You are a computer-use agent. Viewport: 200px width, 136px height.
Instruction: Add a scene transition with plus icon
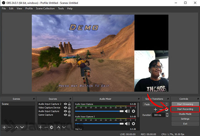click(155, 110)
